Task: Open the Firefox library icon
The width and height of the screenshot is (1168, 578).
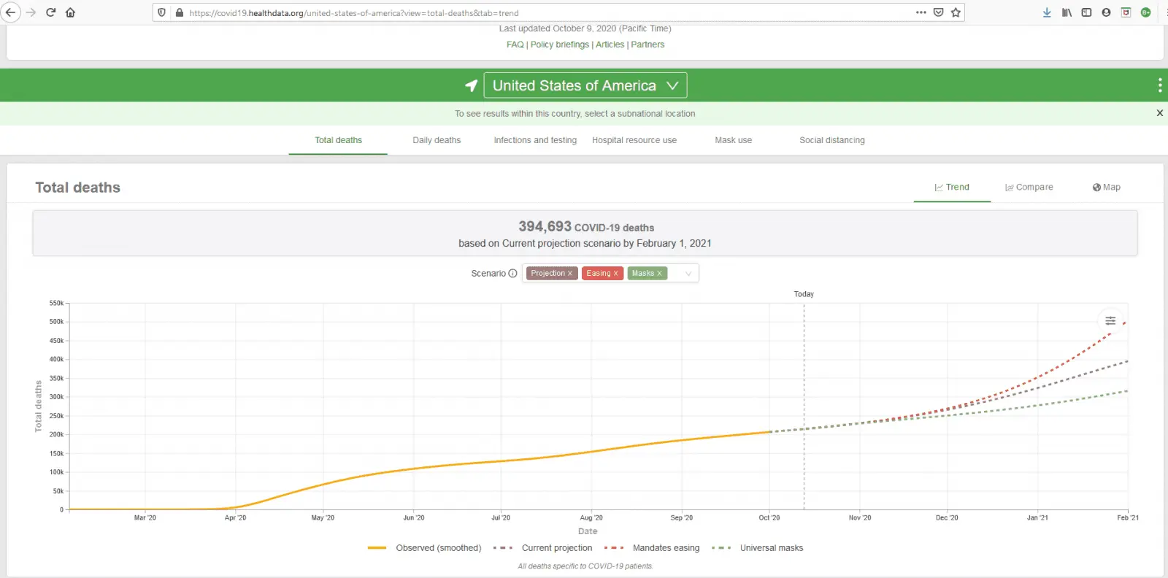Action: coord(1067,12)
